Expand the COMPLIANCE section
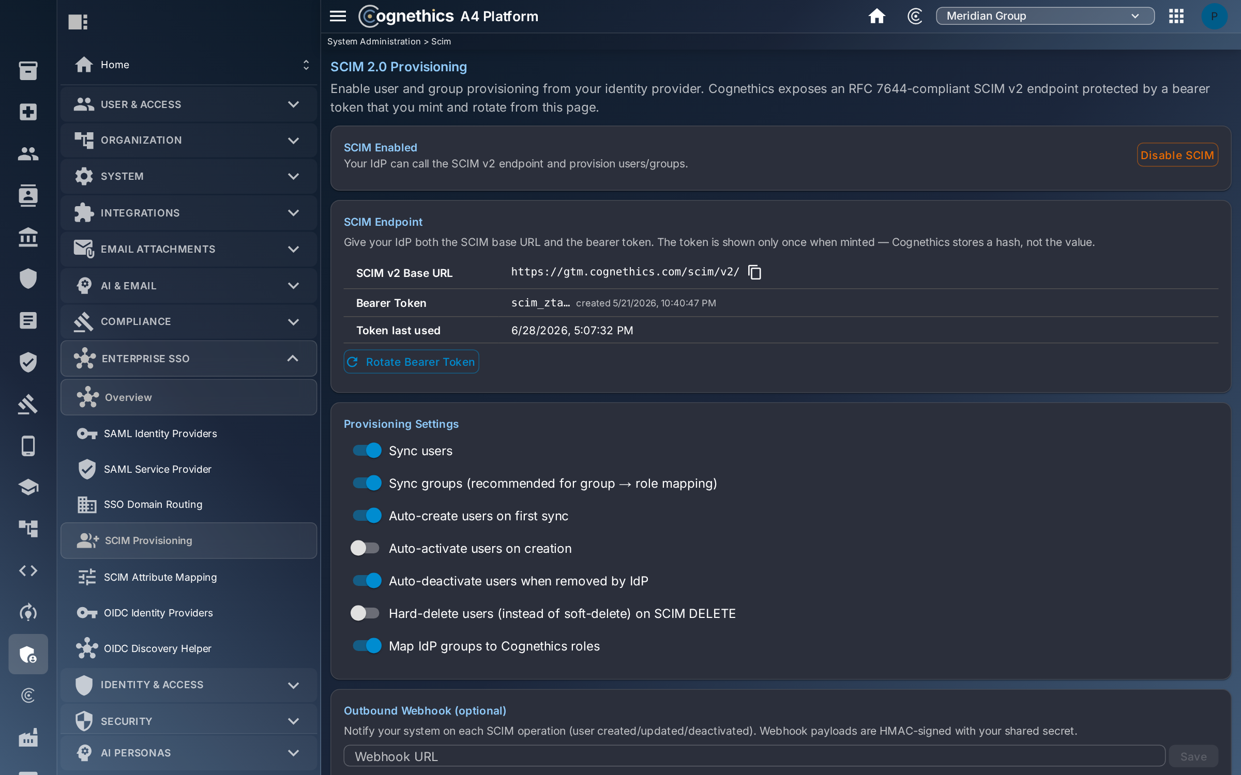 [189, 321]
